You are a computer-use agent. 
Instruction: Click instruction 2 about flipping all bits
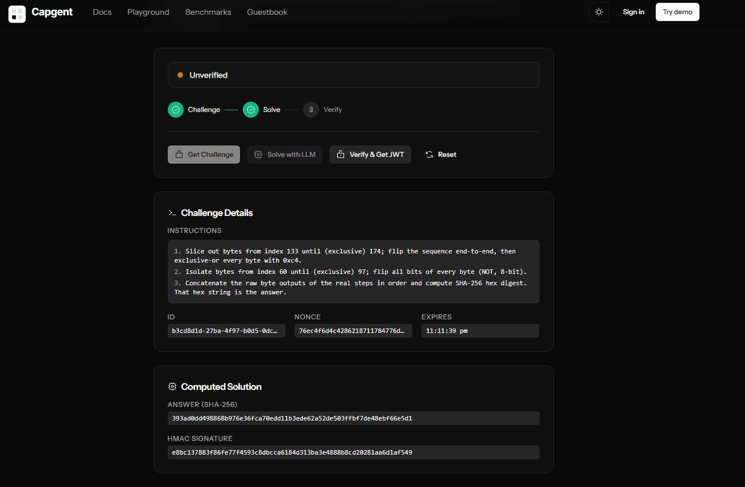coord(350,272)
